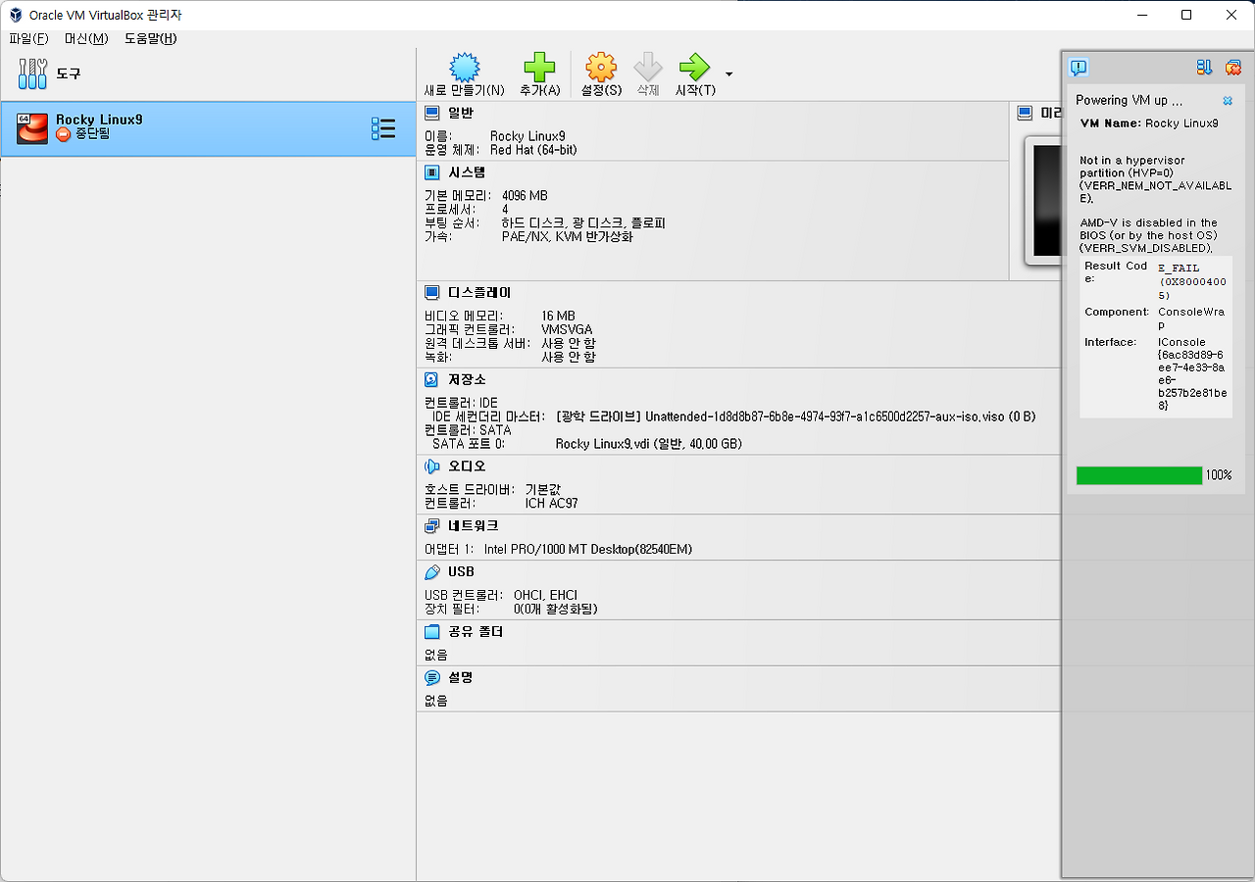Click the Audio (오디오) section header
Screen dimensions: 1255x882
[467, 466]
